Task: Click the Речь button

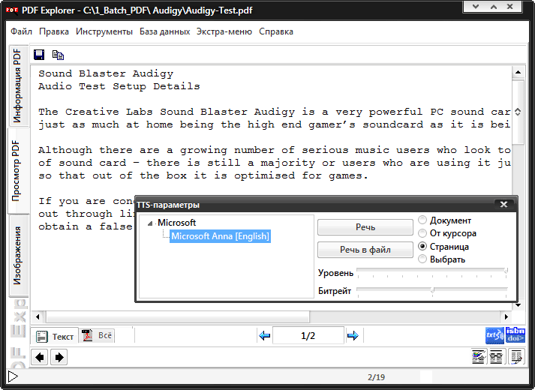Action: 365,227
